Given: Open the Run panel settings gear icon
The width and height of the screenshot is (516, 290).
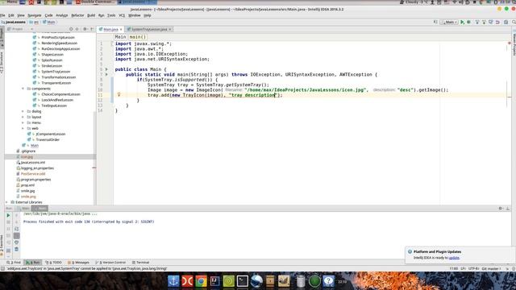Looking at the screenshot, I should [500, 208].
